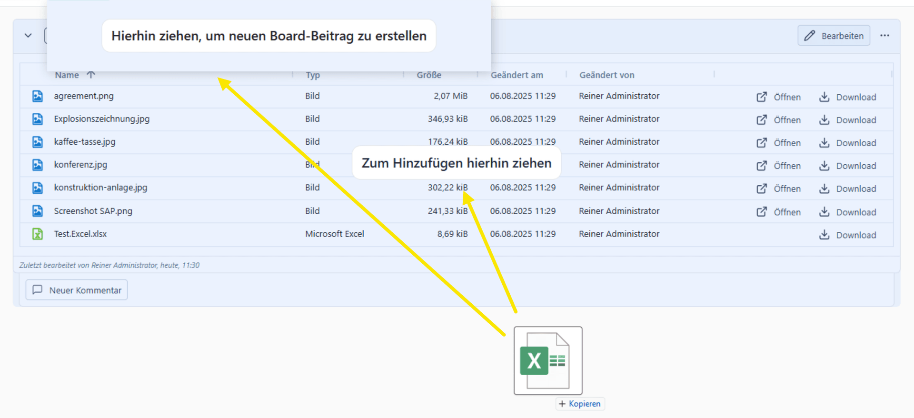This screenshot has width=914, height=418.
Task: Click the Bearbeiten button
Action: coord(834,36)
